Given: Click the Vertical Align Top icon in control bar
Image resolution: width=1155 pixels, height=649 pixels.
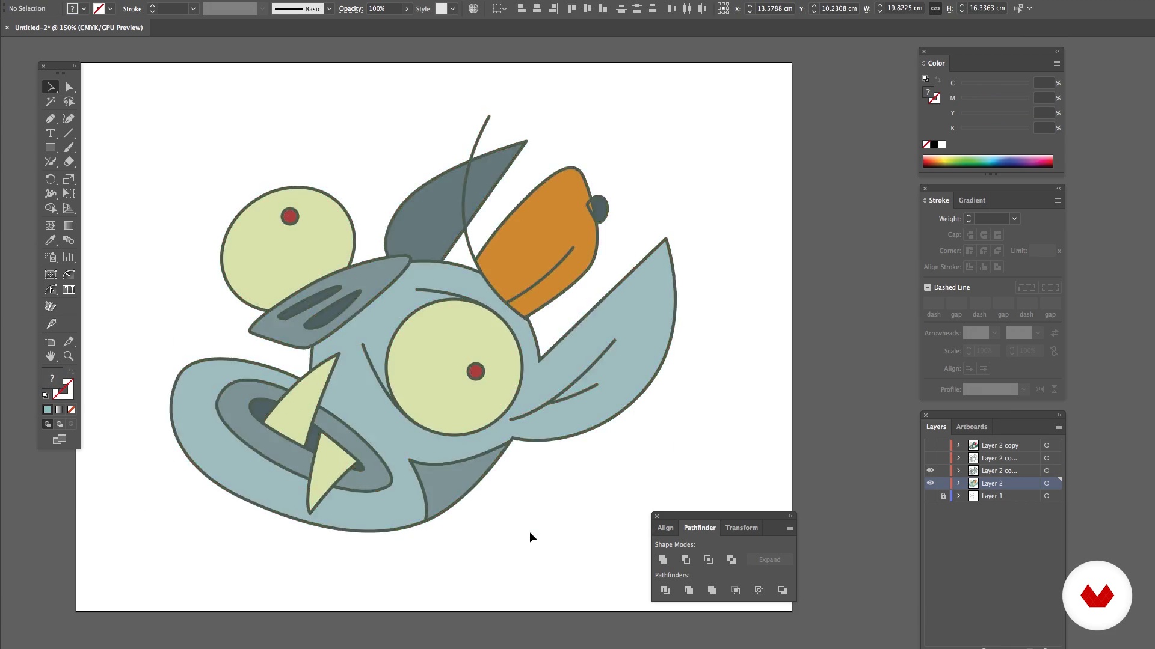Looking at the screenshot, I should pos(571,8).
